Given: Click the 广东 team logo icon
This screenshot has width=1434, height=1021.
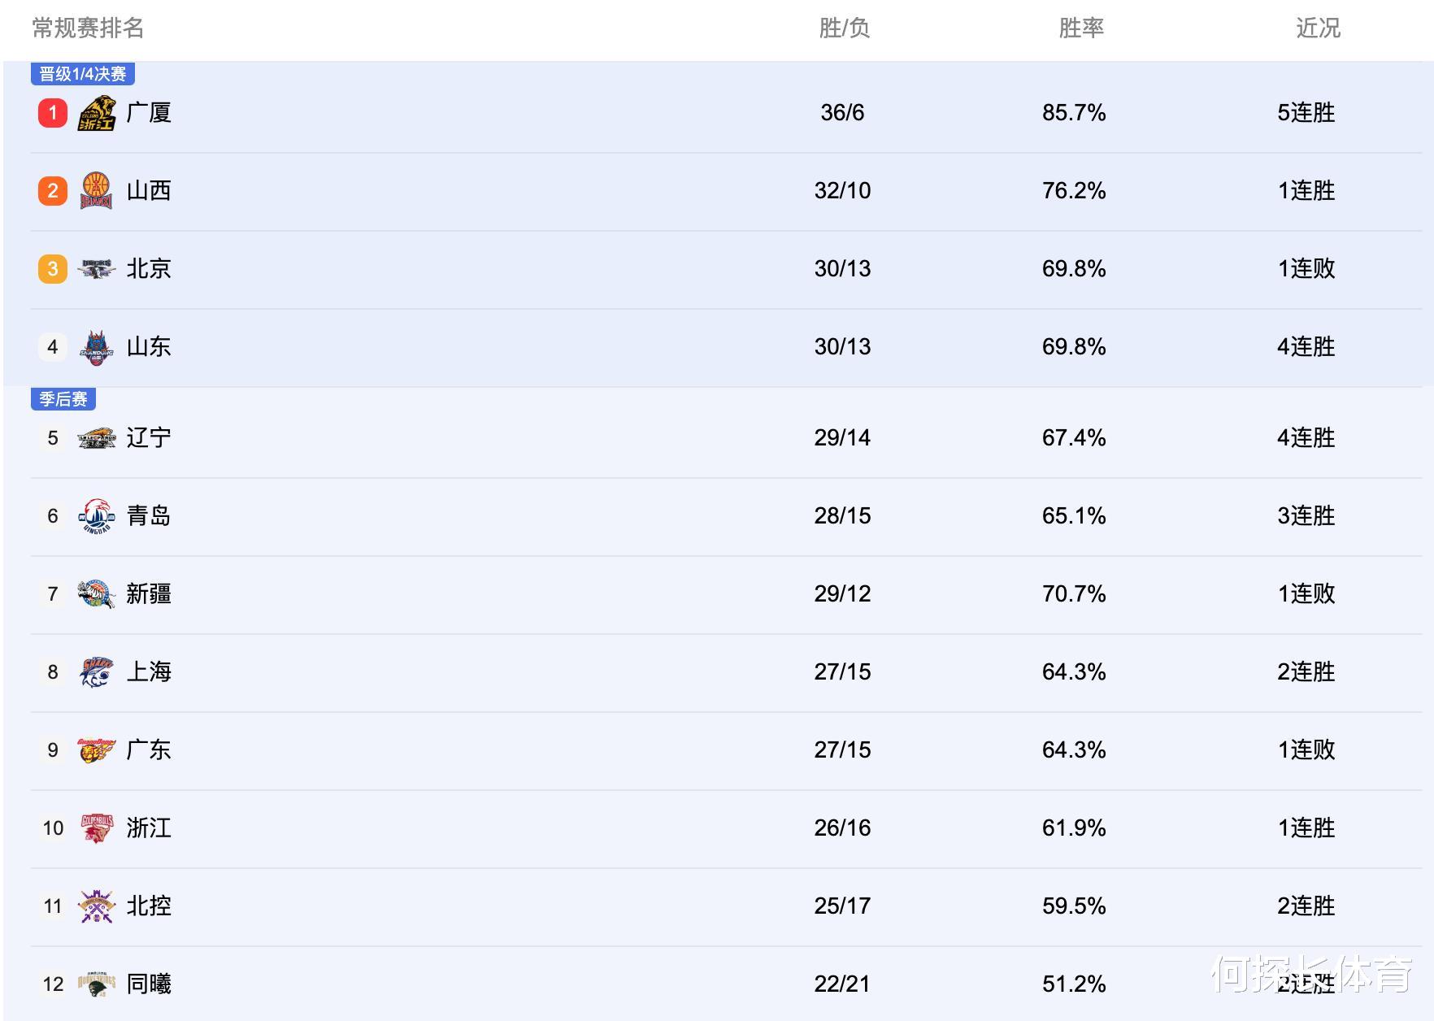Looking at the screenshot, I should (x=97, y=750).
